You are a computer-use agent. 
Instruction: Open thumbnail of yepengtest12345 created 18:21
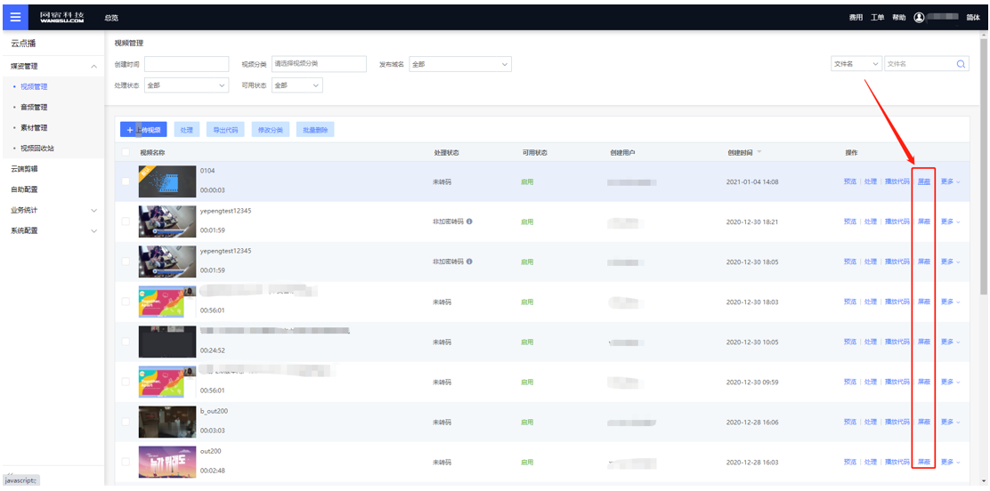167,221
